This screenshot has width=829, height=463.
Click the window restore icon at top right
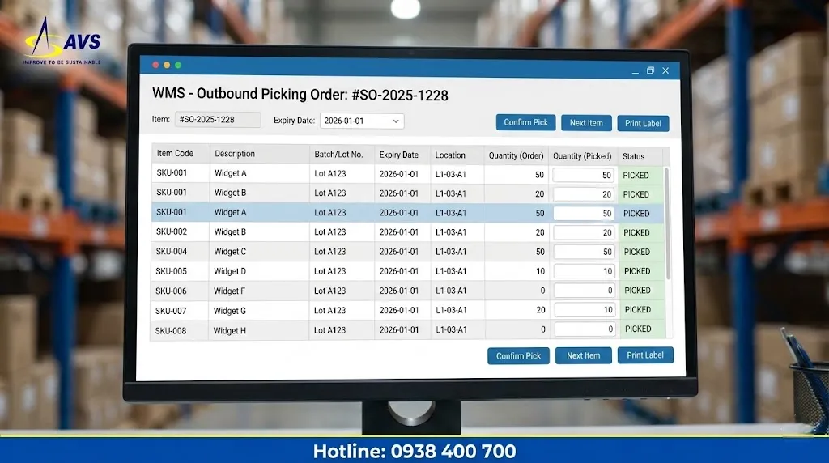(649, 71)
